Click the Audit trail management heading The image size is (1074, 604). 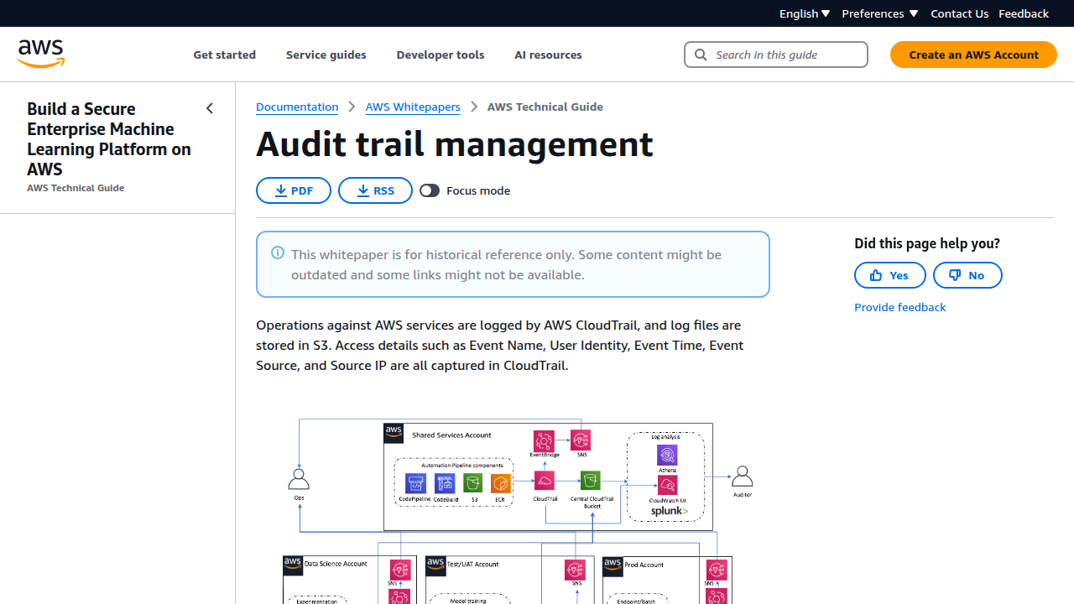click(455, 143)
